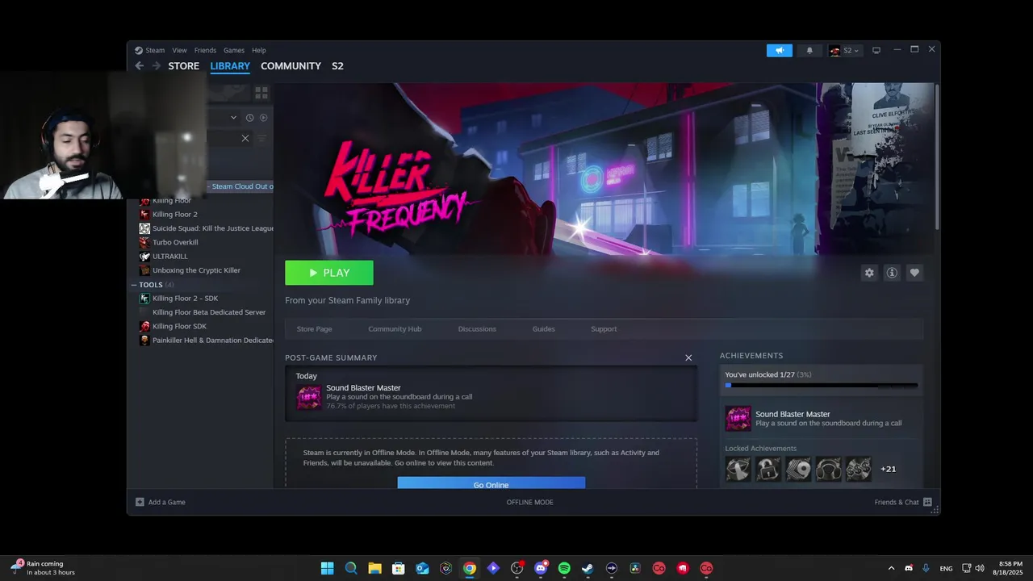1033x581 pixels.
Task: Show hidden system tray icons chevron
Action: 891,568
